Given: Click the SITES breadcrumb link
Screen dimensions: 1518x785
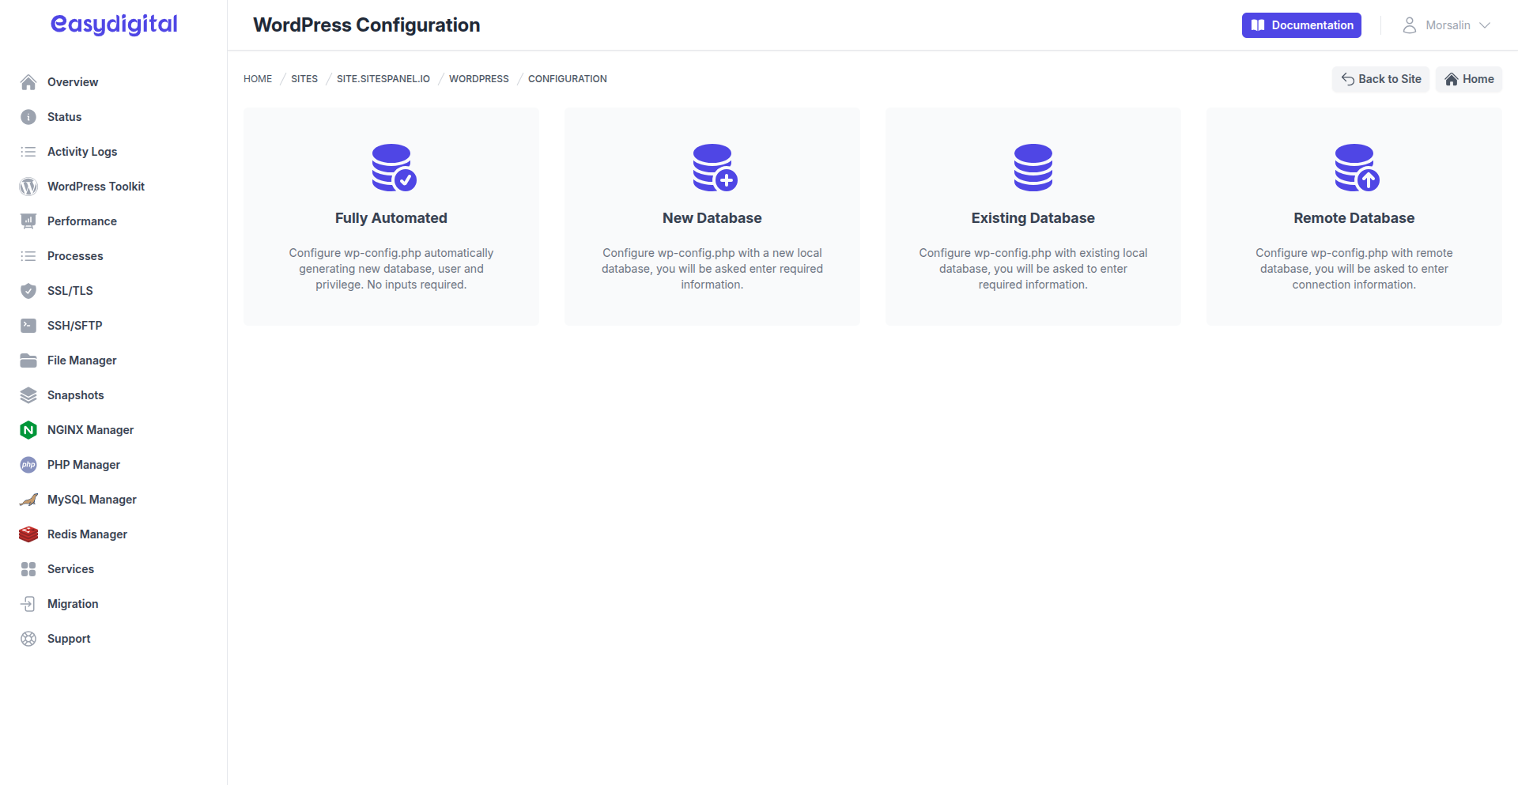Looking at the screenshot, I should [x=304, y=78].
